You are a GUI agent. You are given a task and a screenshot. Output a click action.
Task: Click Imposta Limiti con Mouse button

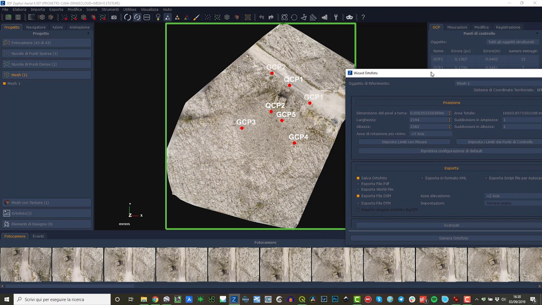click(404, 142)
